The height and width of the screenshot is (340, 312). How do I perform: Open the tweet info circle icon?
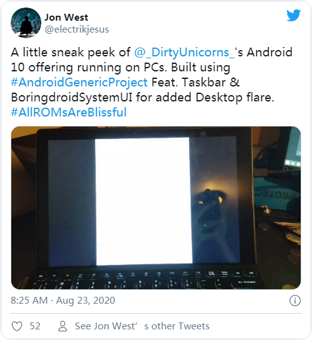point(295,301)
